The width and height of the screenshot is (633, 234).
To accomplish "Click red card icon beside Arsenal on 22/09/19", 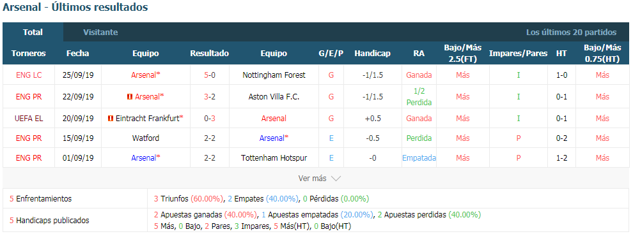I will (x=130, y=97).
